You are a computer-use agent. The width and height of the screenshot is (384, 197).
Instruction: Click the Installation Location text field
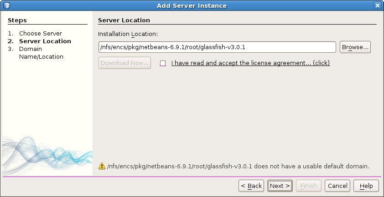click(217, 47)
